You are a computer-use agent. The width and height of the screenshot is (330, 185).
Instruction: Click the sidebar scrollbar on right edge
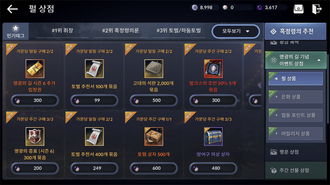click(x=328, y=88)
